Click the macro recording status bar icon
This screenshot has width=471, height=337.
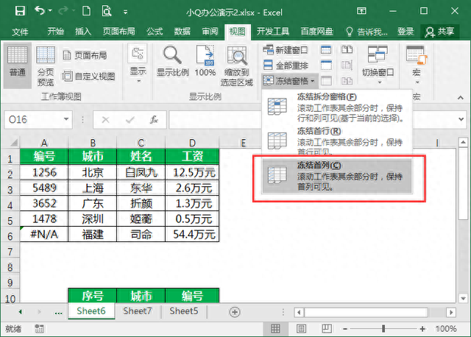(39, 329)
